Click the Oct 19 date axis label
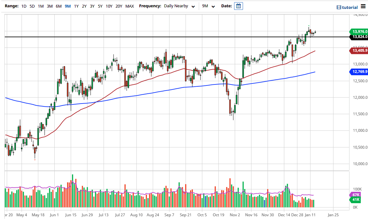368x221 pixels. pyautogui.click(x=219, y=215)
